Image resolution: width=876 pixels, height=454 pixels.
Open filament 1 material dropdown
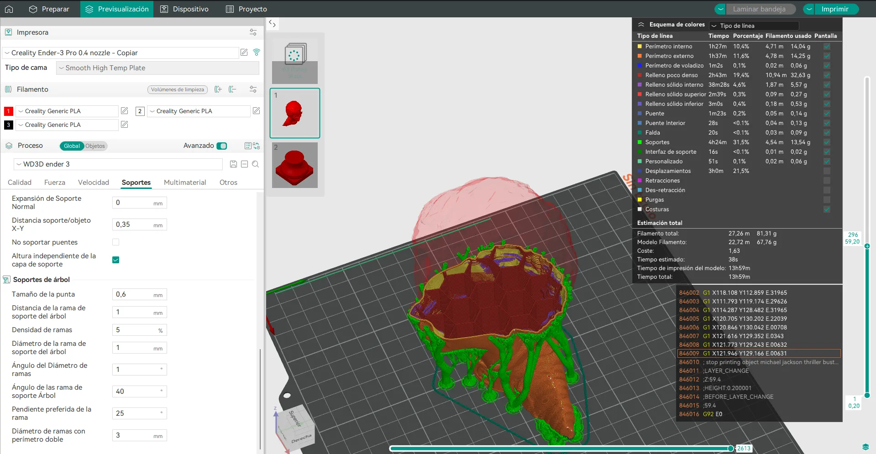click(x=67, y=111)
